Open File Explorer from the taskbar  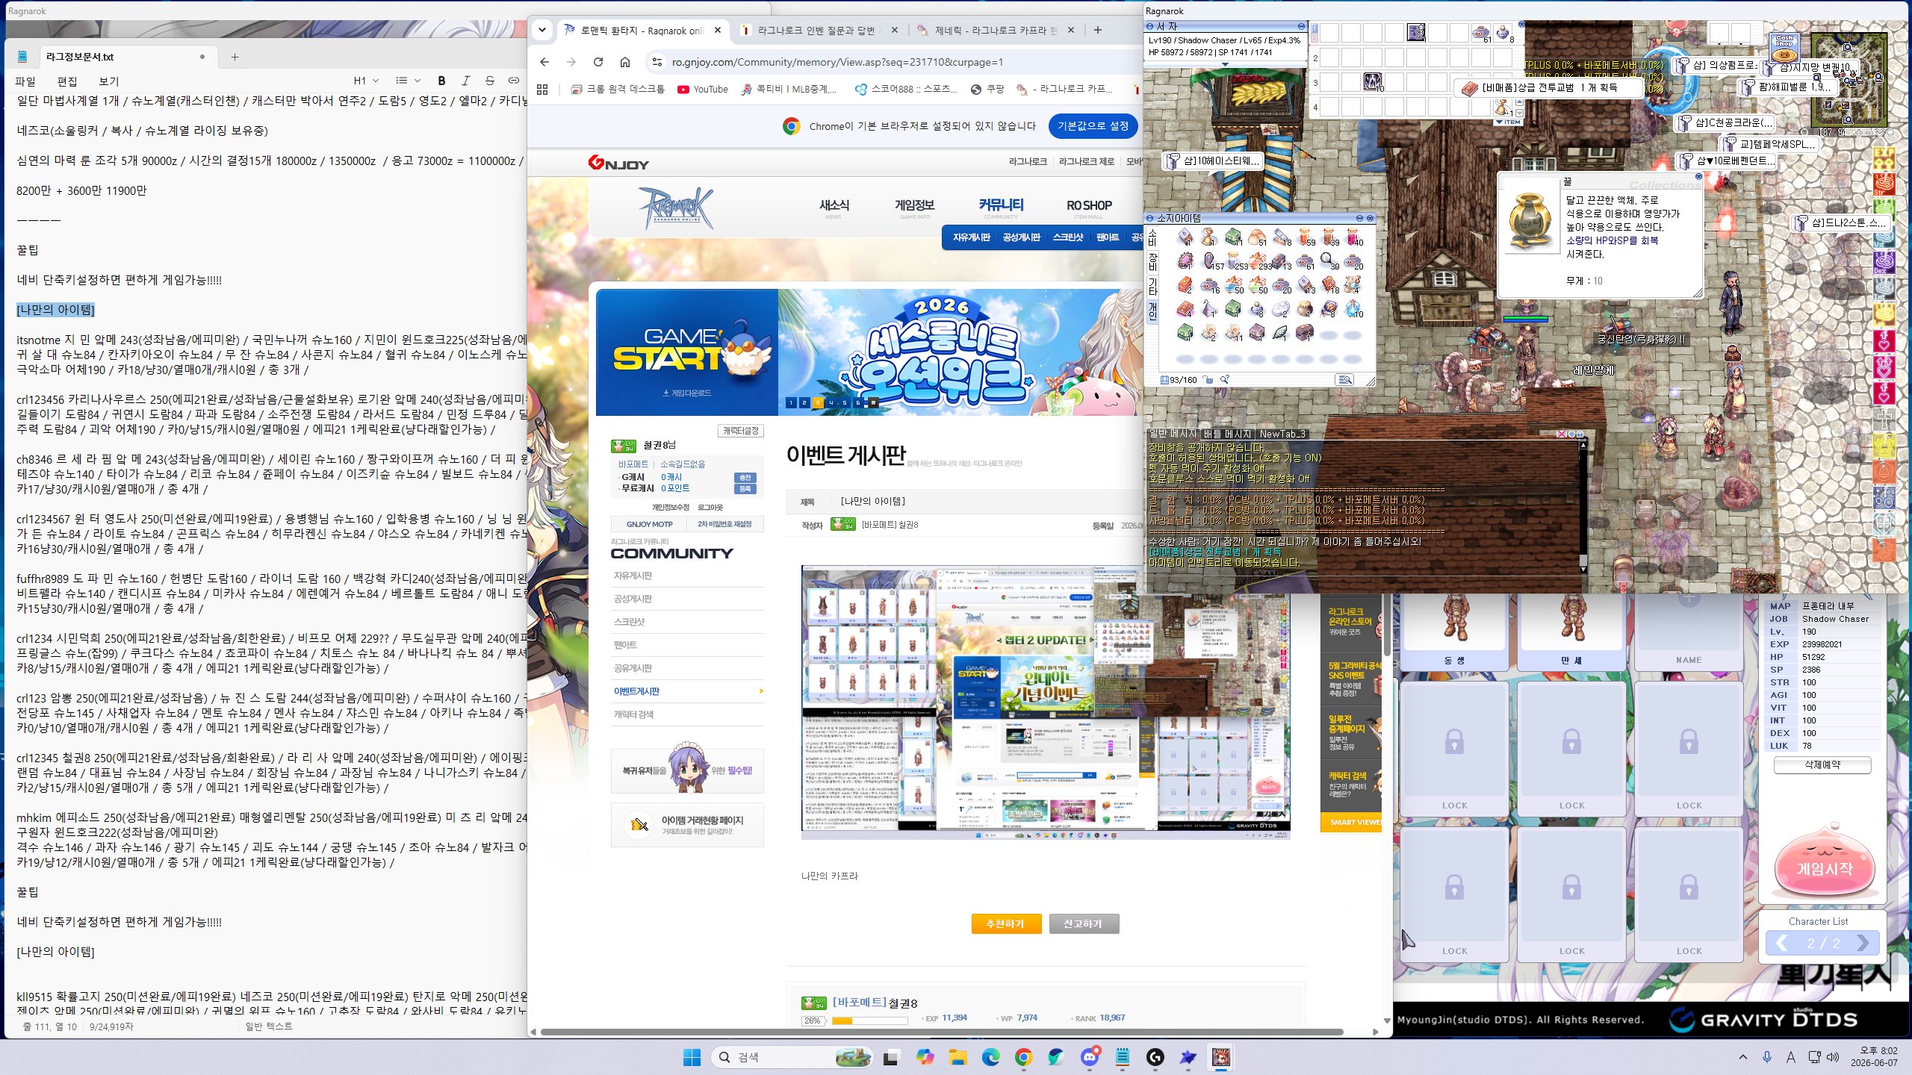[x=957, y=1057]
